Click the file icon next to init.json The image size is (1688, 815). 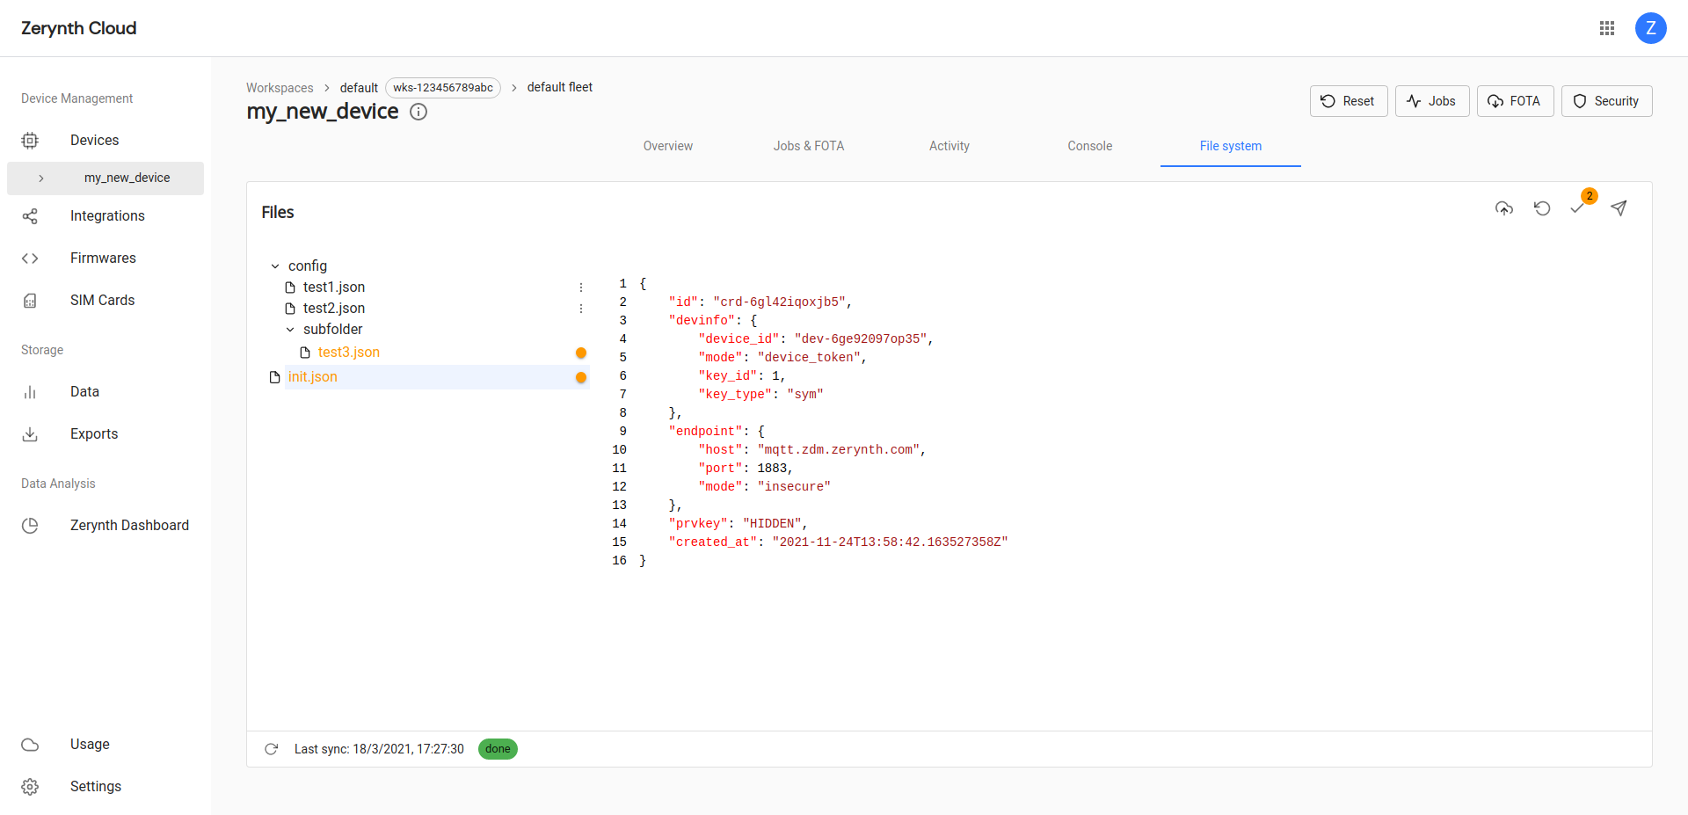(x=274, y=377)
